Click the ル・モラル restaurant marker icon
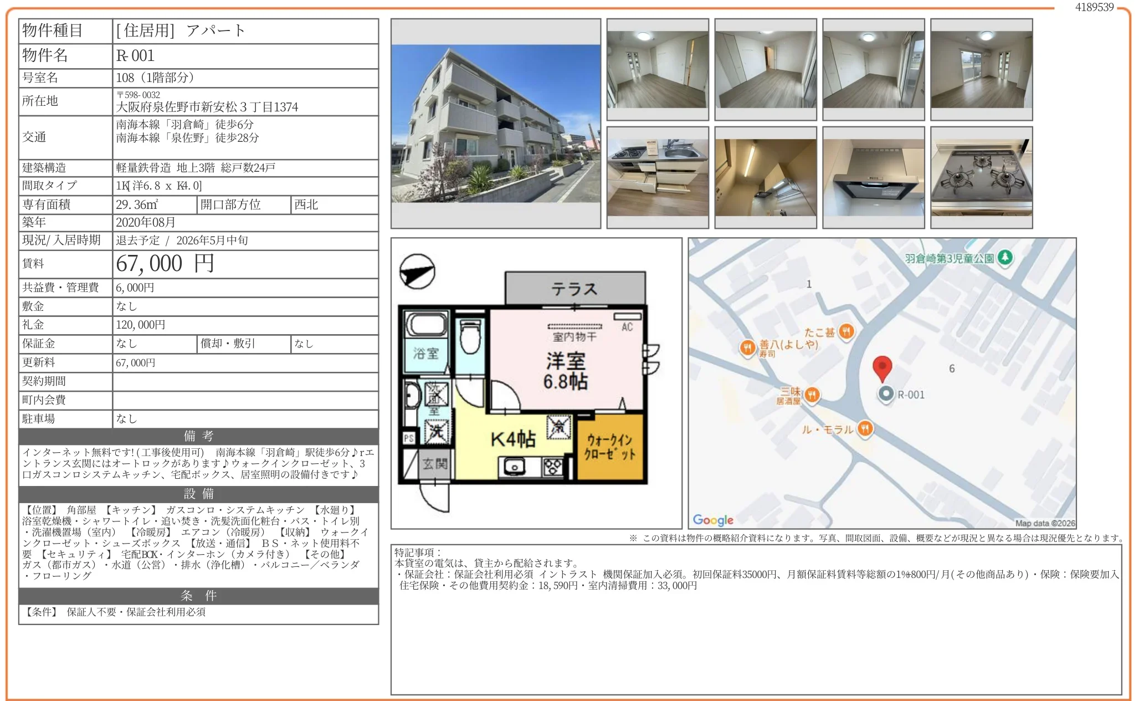1139x701 pixels. 865,428
